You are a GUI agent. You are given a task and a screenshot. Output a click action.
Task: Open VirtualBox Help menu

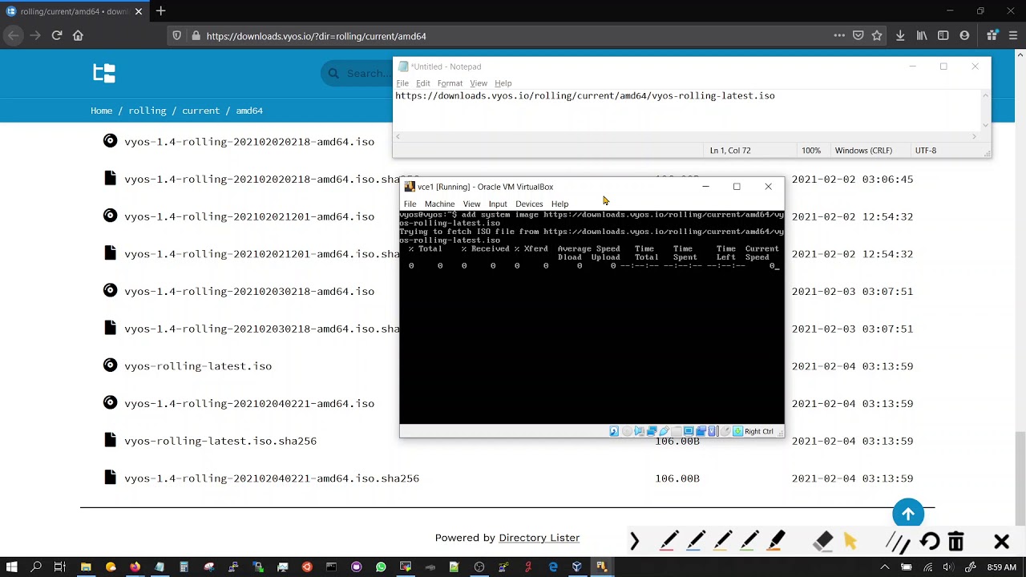point(559,204)
